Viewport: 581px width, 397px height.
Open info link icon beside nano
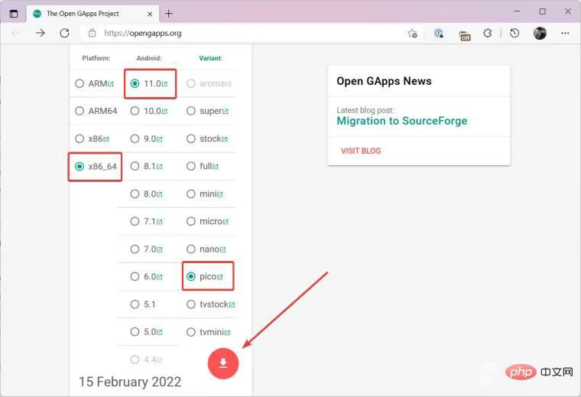[x=222, y=250]
